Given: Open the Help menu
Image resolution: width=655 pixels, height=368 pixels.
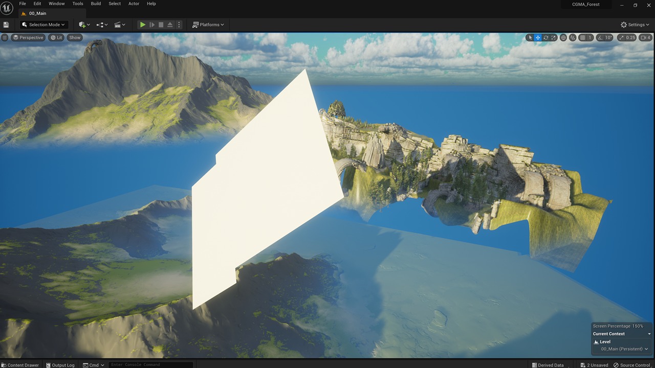Looking at the screenshot, I should [x=151, y=4].
